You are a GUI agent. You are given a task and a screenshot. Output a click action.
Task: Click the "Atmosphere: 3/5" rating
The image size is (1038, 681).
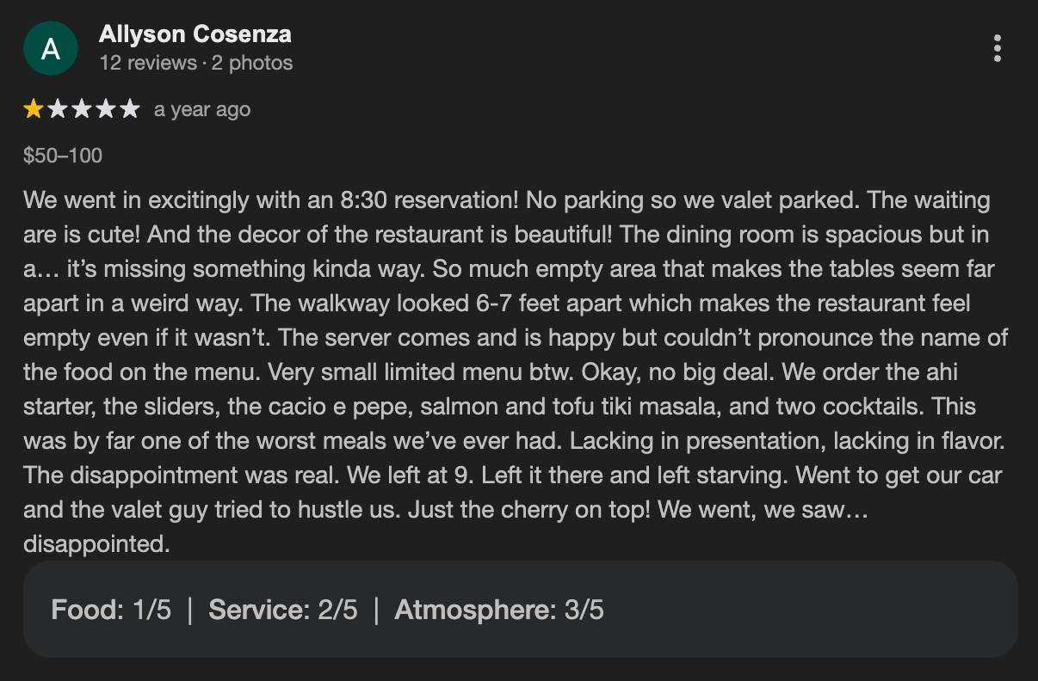499,610
